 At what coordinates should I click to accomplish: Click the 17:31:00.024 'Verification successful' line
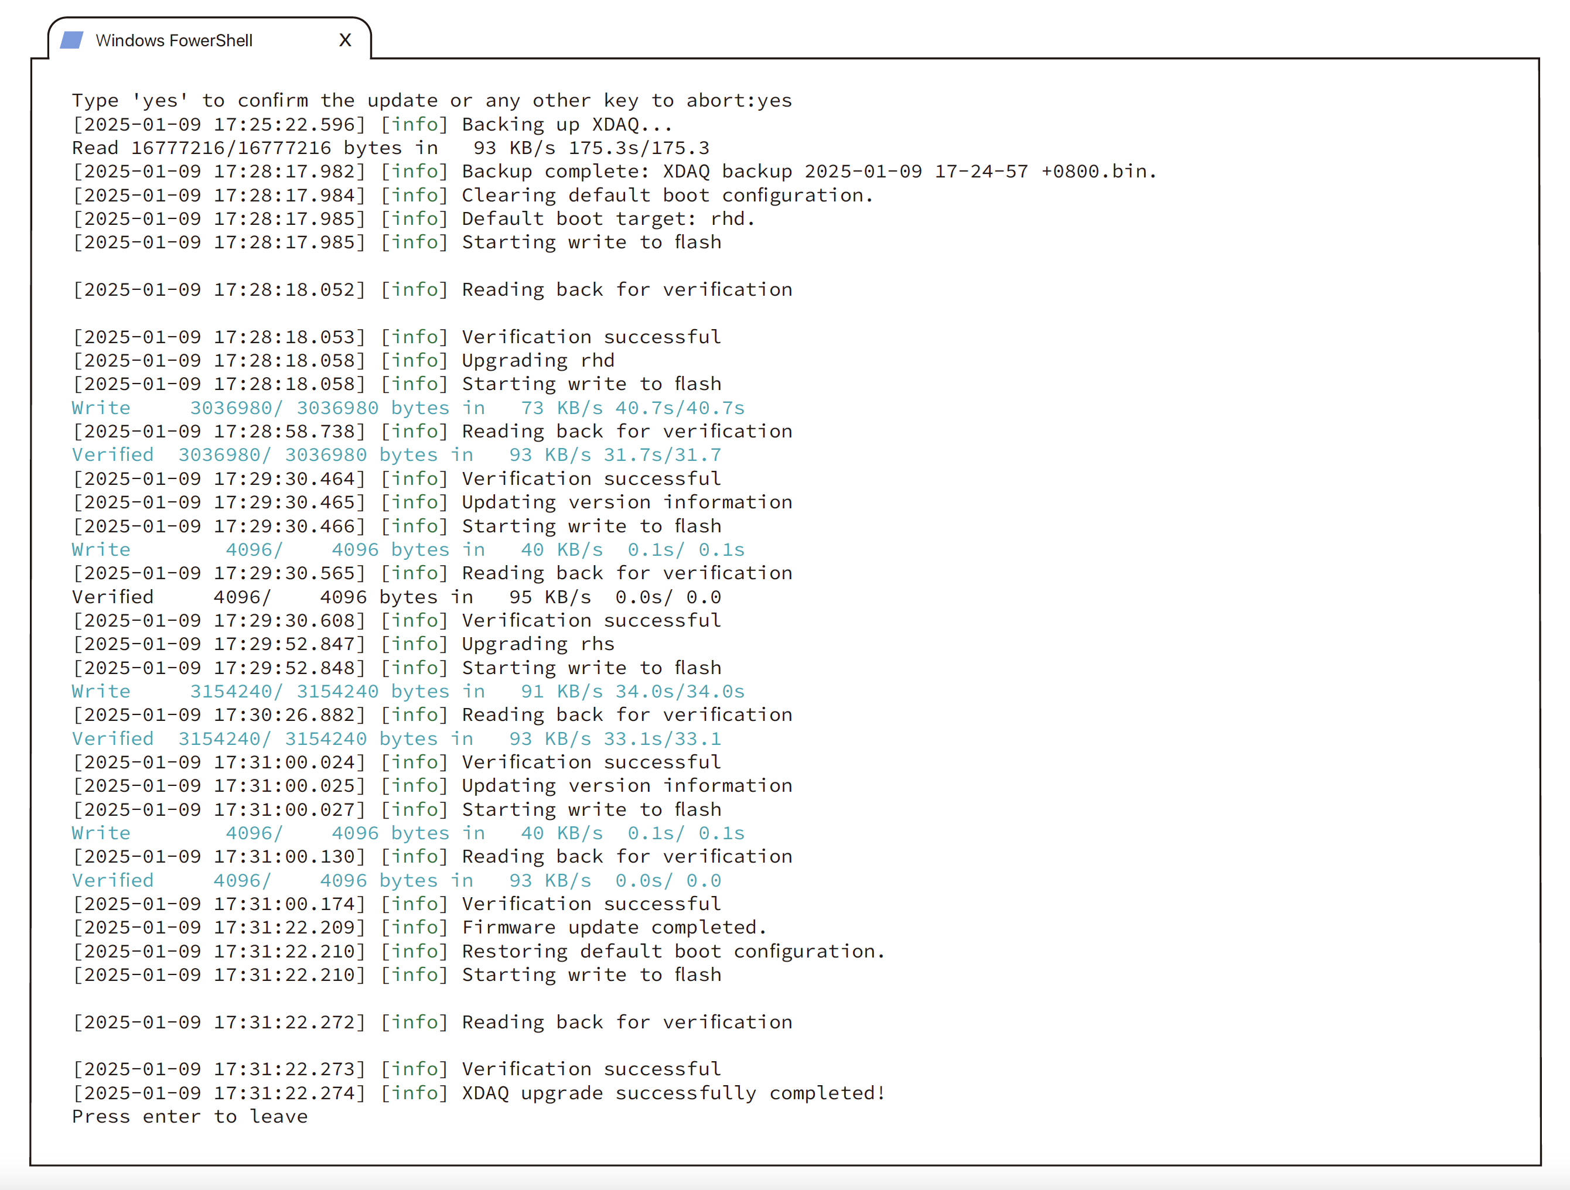pos(396,762)
